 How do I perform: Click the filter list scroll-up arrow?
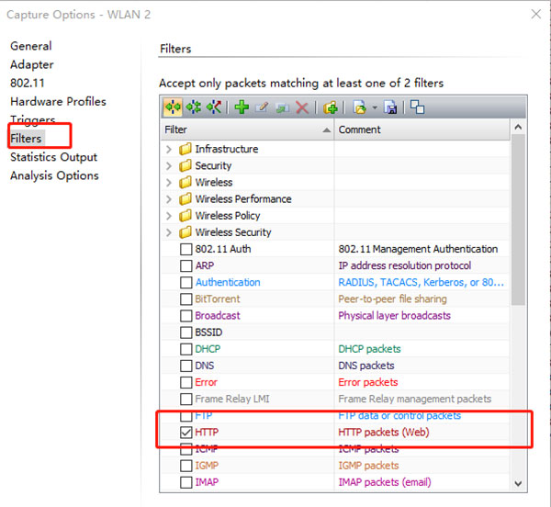click(518, 127)
